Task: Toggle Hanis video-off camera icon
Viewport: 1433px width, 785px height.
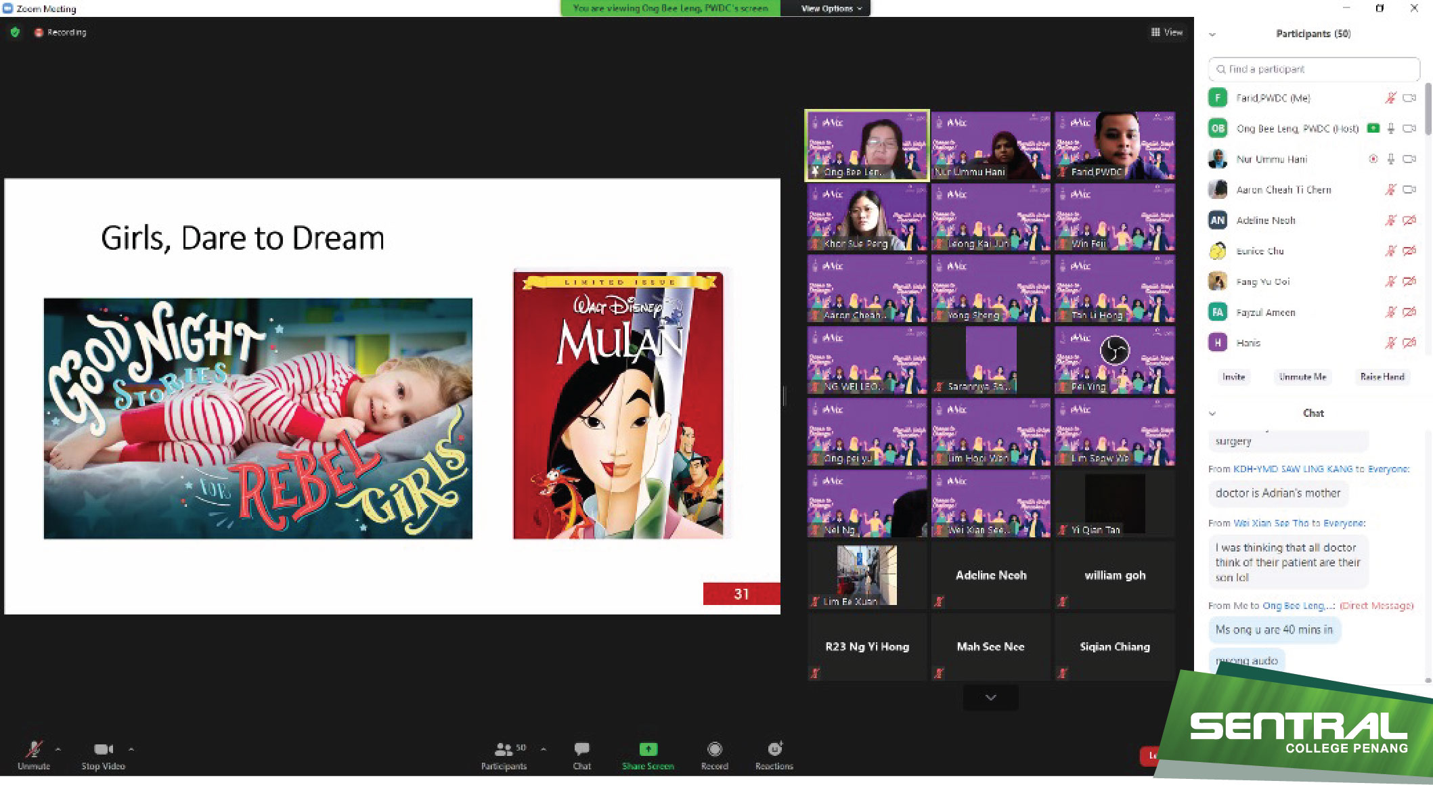Action: click(1409, 342)
